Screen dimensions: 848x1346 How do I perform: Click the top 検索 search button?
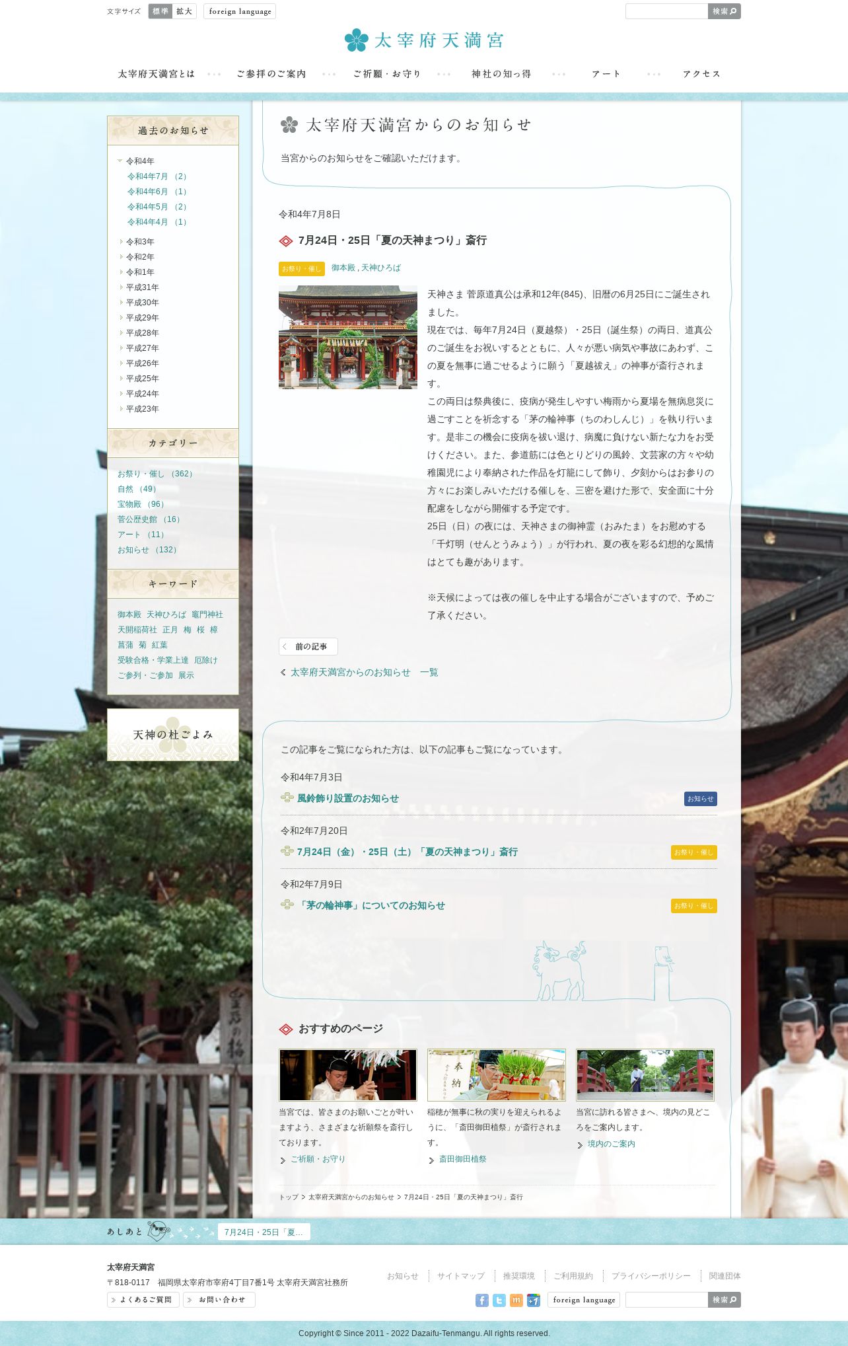724,11
